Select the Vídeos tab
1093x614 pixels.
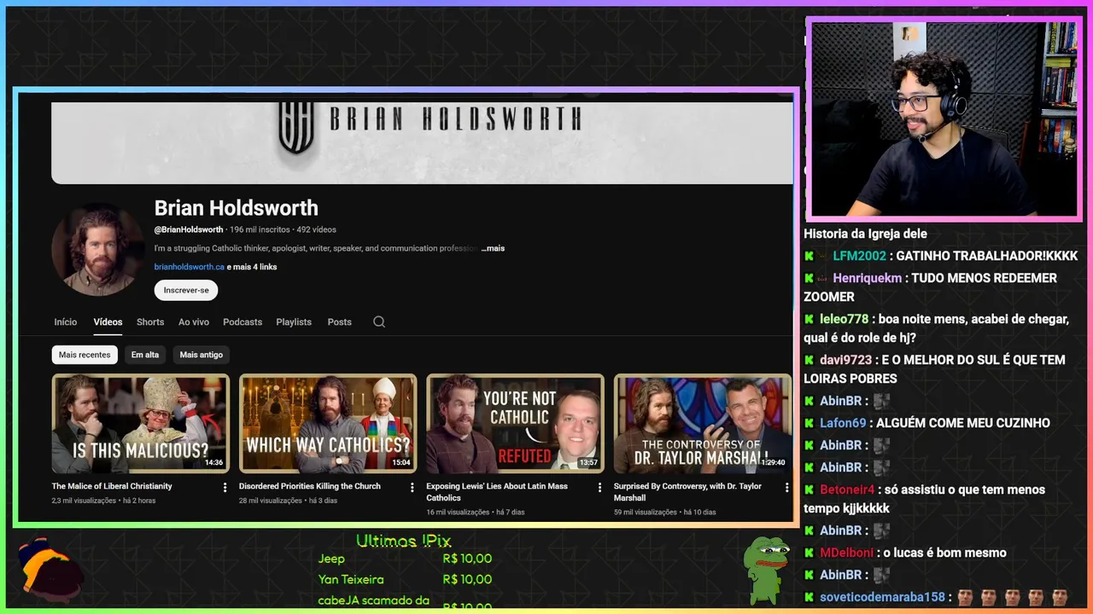[108, 321]
